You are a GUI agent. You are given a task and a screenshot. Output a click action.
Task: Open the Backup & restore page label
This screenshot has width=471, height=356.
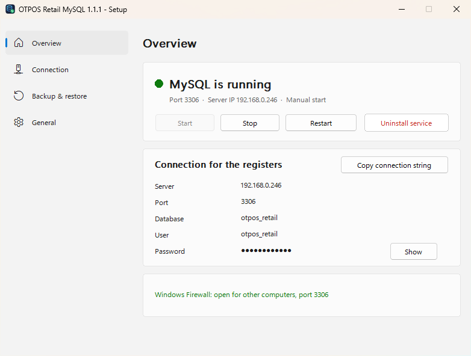point(60,96)
